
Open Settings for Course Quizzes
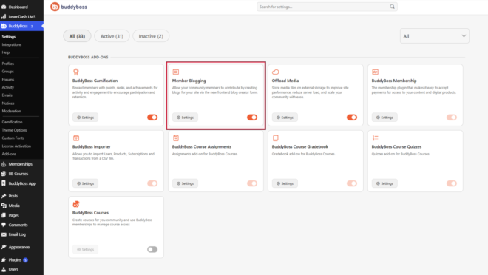tap(384, 183)
